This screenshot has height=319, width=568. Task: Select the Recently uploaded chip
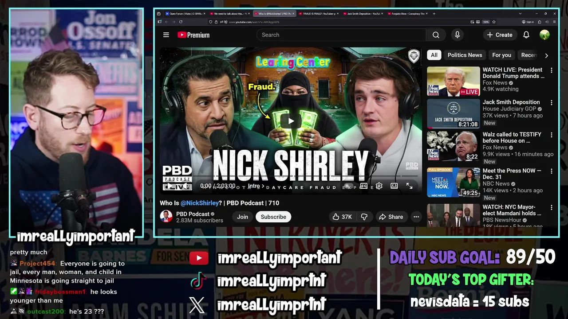(x=529, y=55)
